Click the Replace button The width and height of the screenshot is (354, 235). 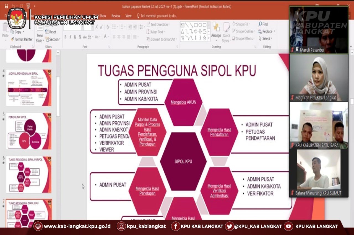265,31
